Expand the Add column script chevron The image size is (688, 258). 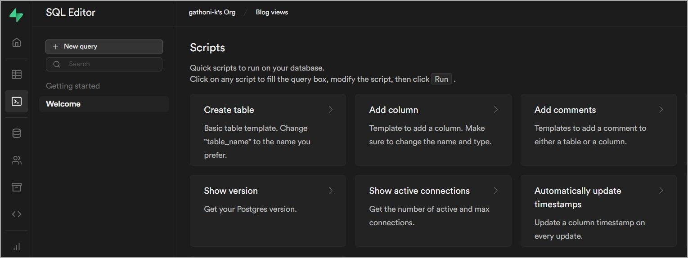tap(495, 110)
